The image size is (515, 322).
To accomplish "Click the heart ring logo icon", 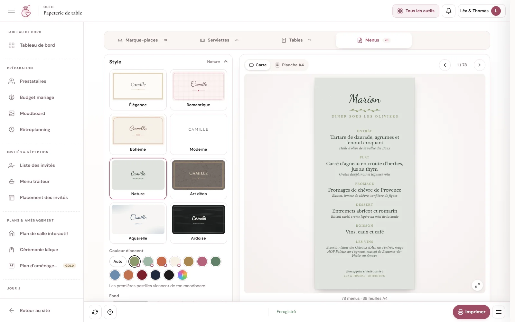I will click(26, 11).
